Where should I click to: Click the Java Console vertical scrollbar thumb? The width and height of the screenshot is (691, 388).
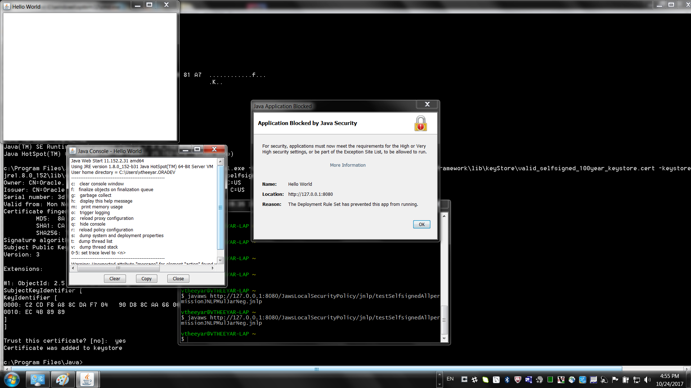tap(220, 208)
